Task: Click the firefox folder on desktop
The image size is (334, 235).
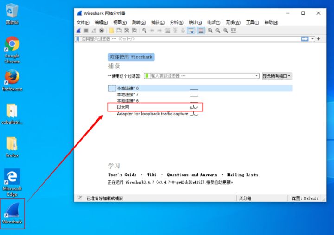Action: coord(12,147)
